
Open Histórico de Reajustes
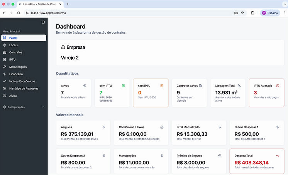coord(24,88)
